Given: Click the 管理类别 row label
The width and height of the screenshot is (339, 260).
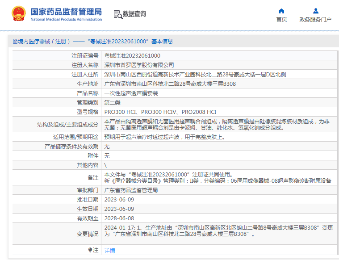Looking at the screenshot, I should pyautogui.click(x=88, y=103).
